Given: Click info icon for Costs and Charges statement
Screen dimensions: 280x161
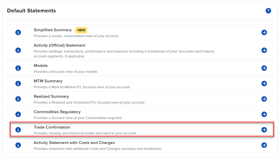Looking at the screenshot, I should [x=18, y=145].
